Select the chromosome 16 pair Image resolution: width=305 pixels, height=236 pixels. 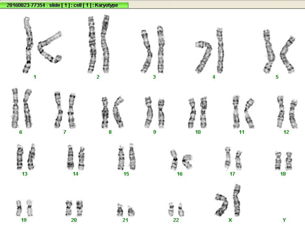pos(182,160)
